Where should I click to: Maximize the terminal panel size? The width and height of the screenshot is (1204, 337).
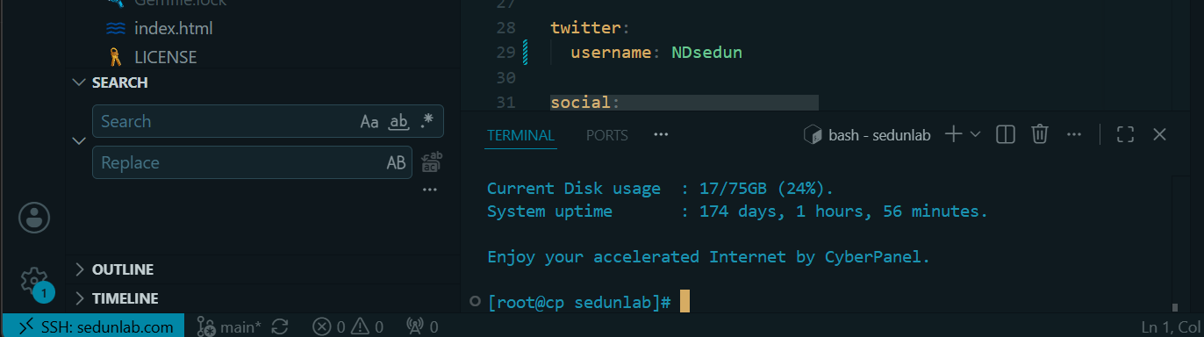[1125, 134]
